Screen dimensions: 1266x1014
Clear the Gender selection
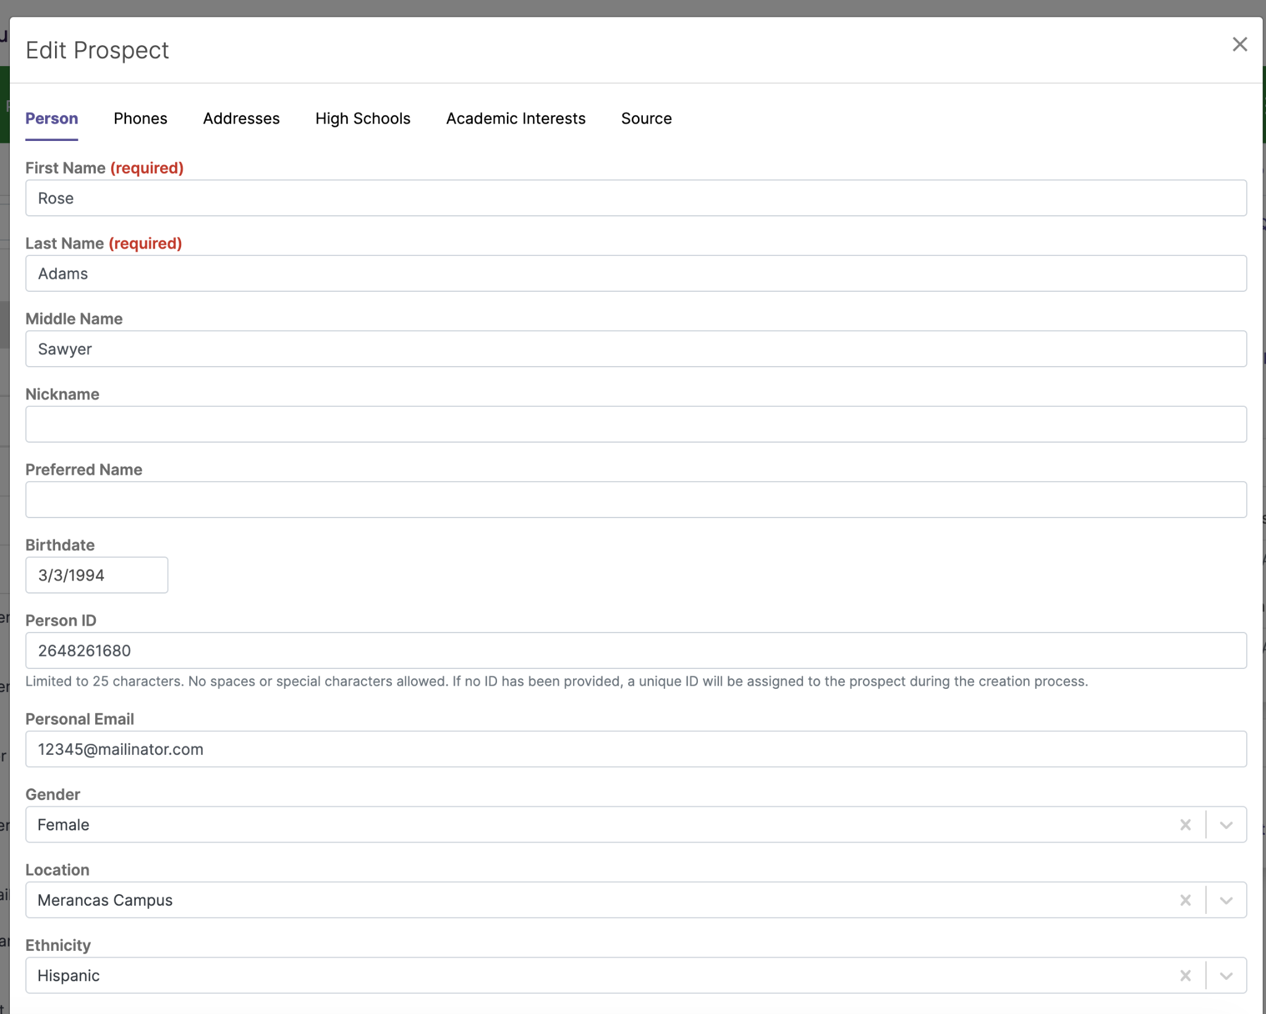[1185, 825]
